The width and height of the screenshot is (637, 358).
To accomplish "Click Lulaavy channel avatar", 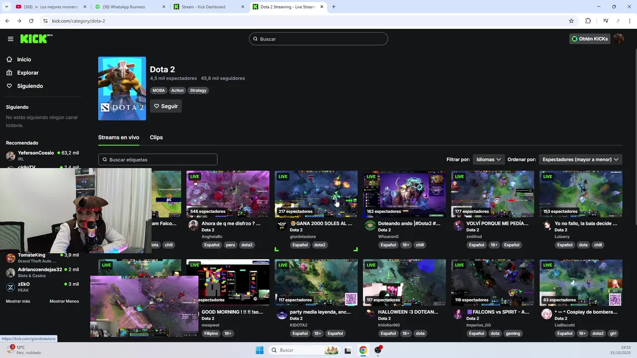I will coord(546,225).
